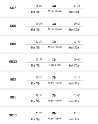98x124 pixels.
Task: Open the SE23 train entry
Action: coord(13,61)
